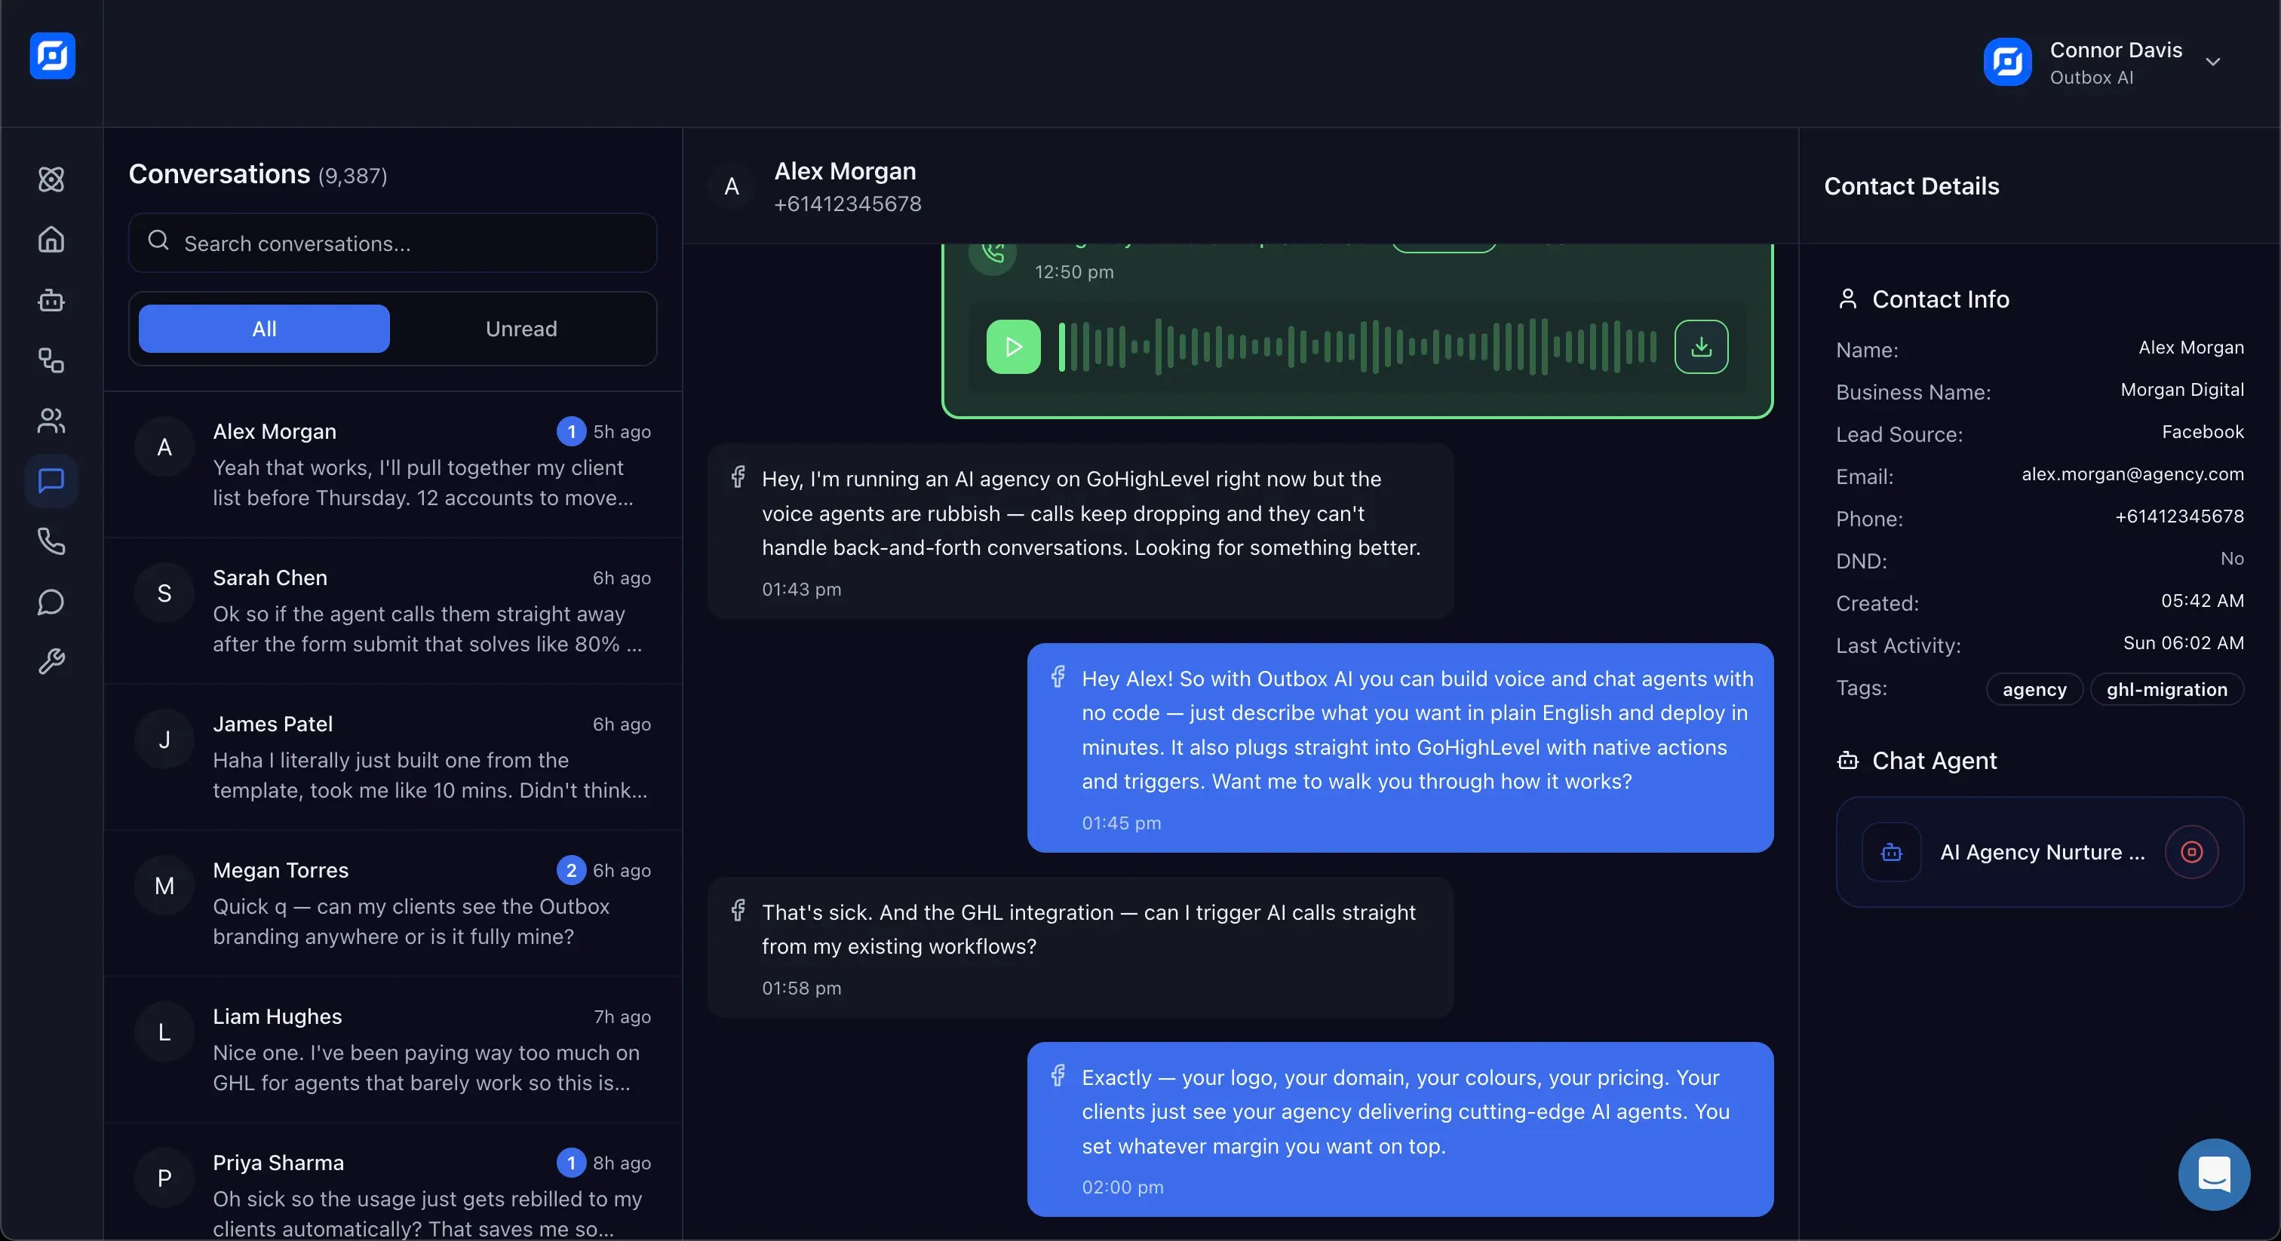Switch to the All conversations tab
Image resolution: width=2281 pixels, height=1241 pixels.
coord(264,329)
